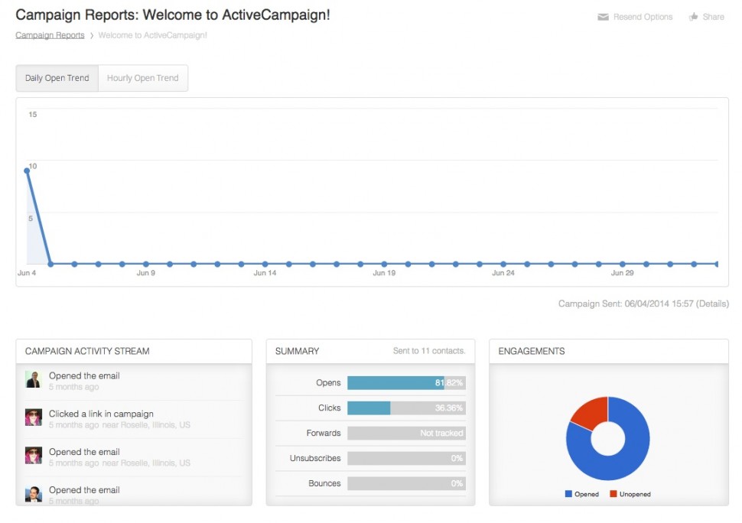Click the Jun 4 data point at 10
The height and width of the screenshot is (523, 742).
pos(27,171)
